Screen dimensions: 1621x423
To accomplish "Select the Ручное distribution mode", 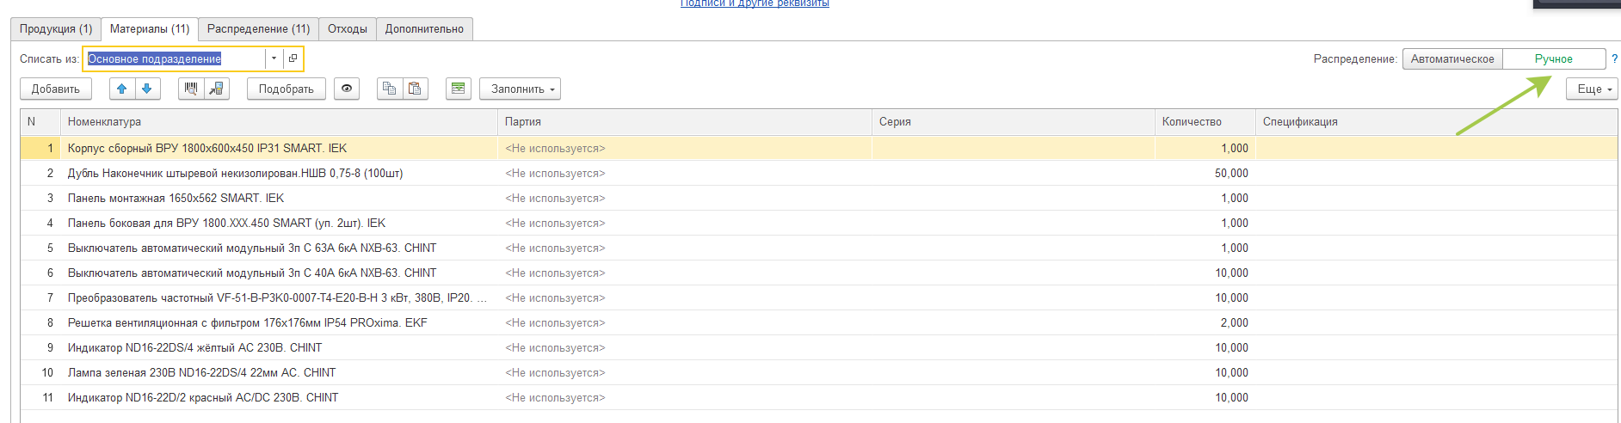I will pos(1553,58).
